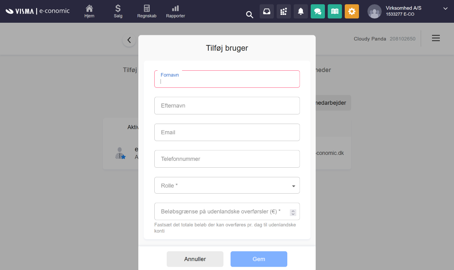
Task: Open the Regnskab calculator menu
Action: (147, 11)
